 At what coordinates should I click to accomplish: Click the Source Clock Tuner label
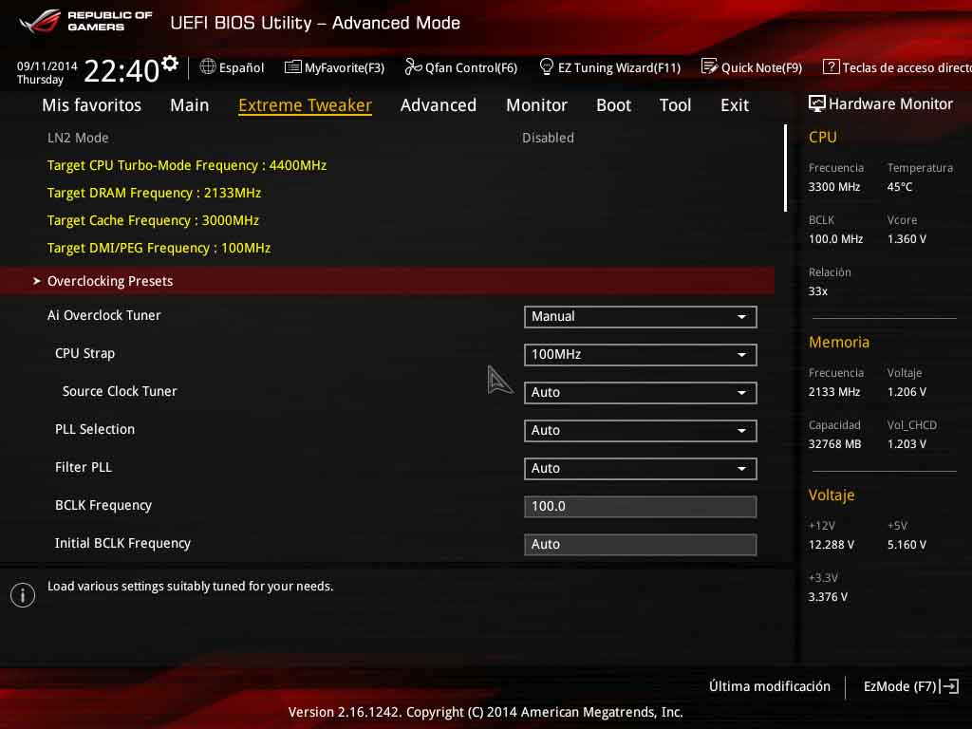[x=120, y=391]
